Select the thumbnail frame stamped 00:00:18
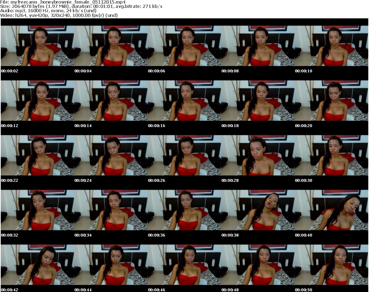The width and height of the screenshot is (369, 292). (x=258, y=100)
